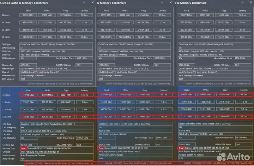Click the Dual Channel DDR5-7200 SDRAM memory type
Viewport: 254px width, 166px height.
pyautogui.click(x=216, y=148)
